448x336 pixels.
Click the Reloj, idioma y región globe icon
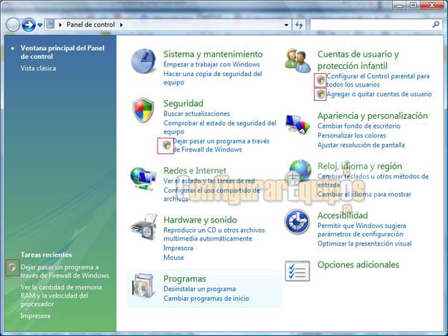coord(299,173)
